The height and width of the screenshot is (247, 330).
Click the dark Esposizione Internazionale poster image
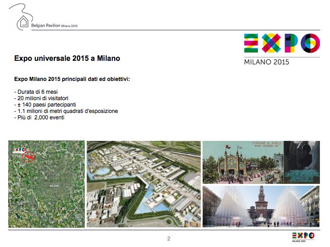coord(301,162)
